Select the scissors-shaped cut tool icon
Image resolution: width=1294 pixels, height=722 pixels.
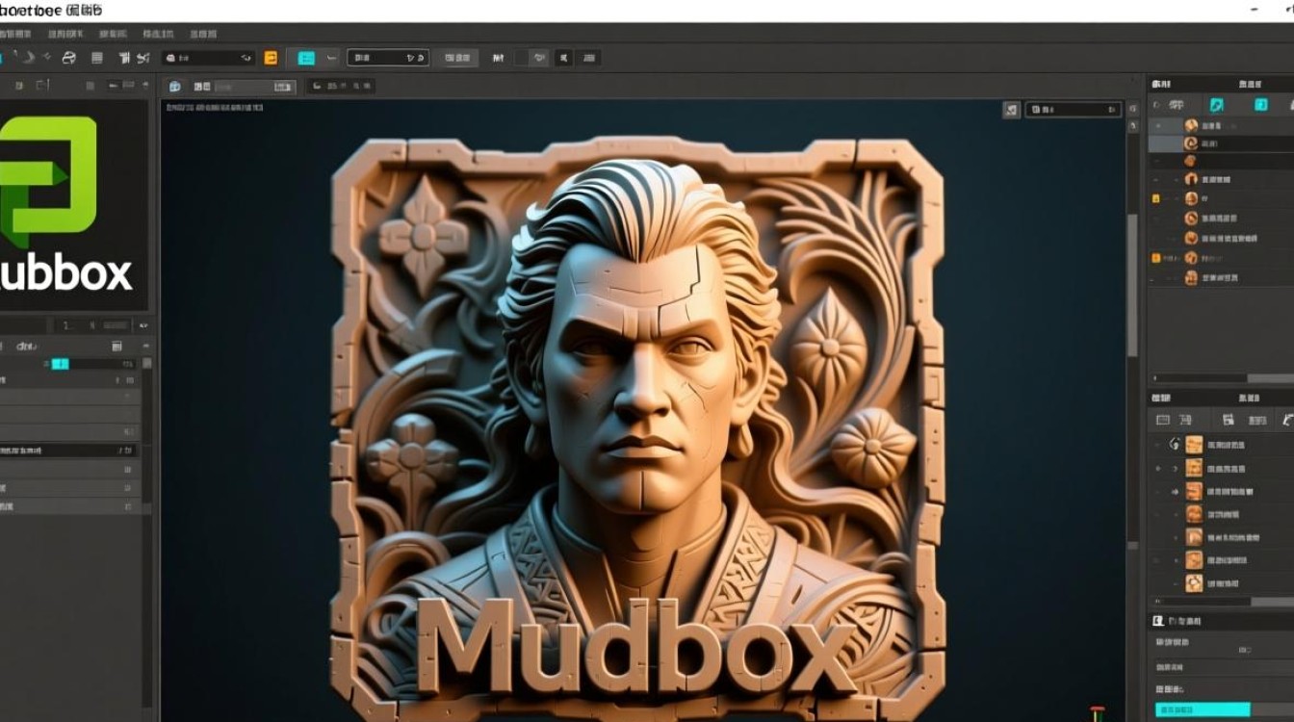click(142, 58)
